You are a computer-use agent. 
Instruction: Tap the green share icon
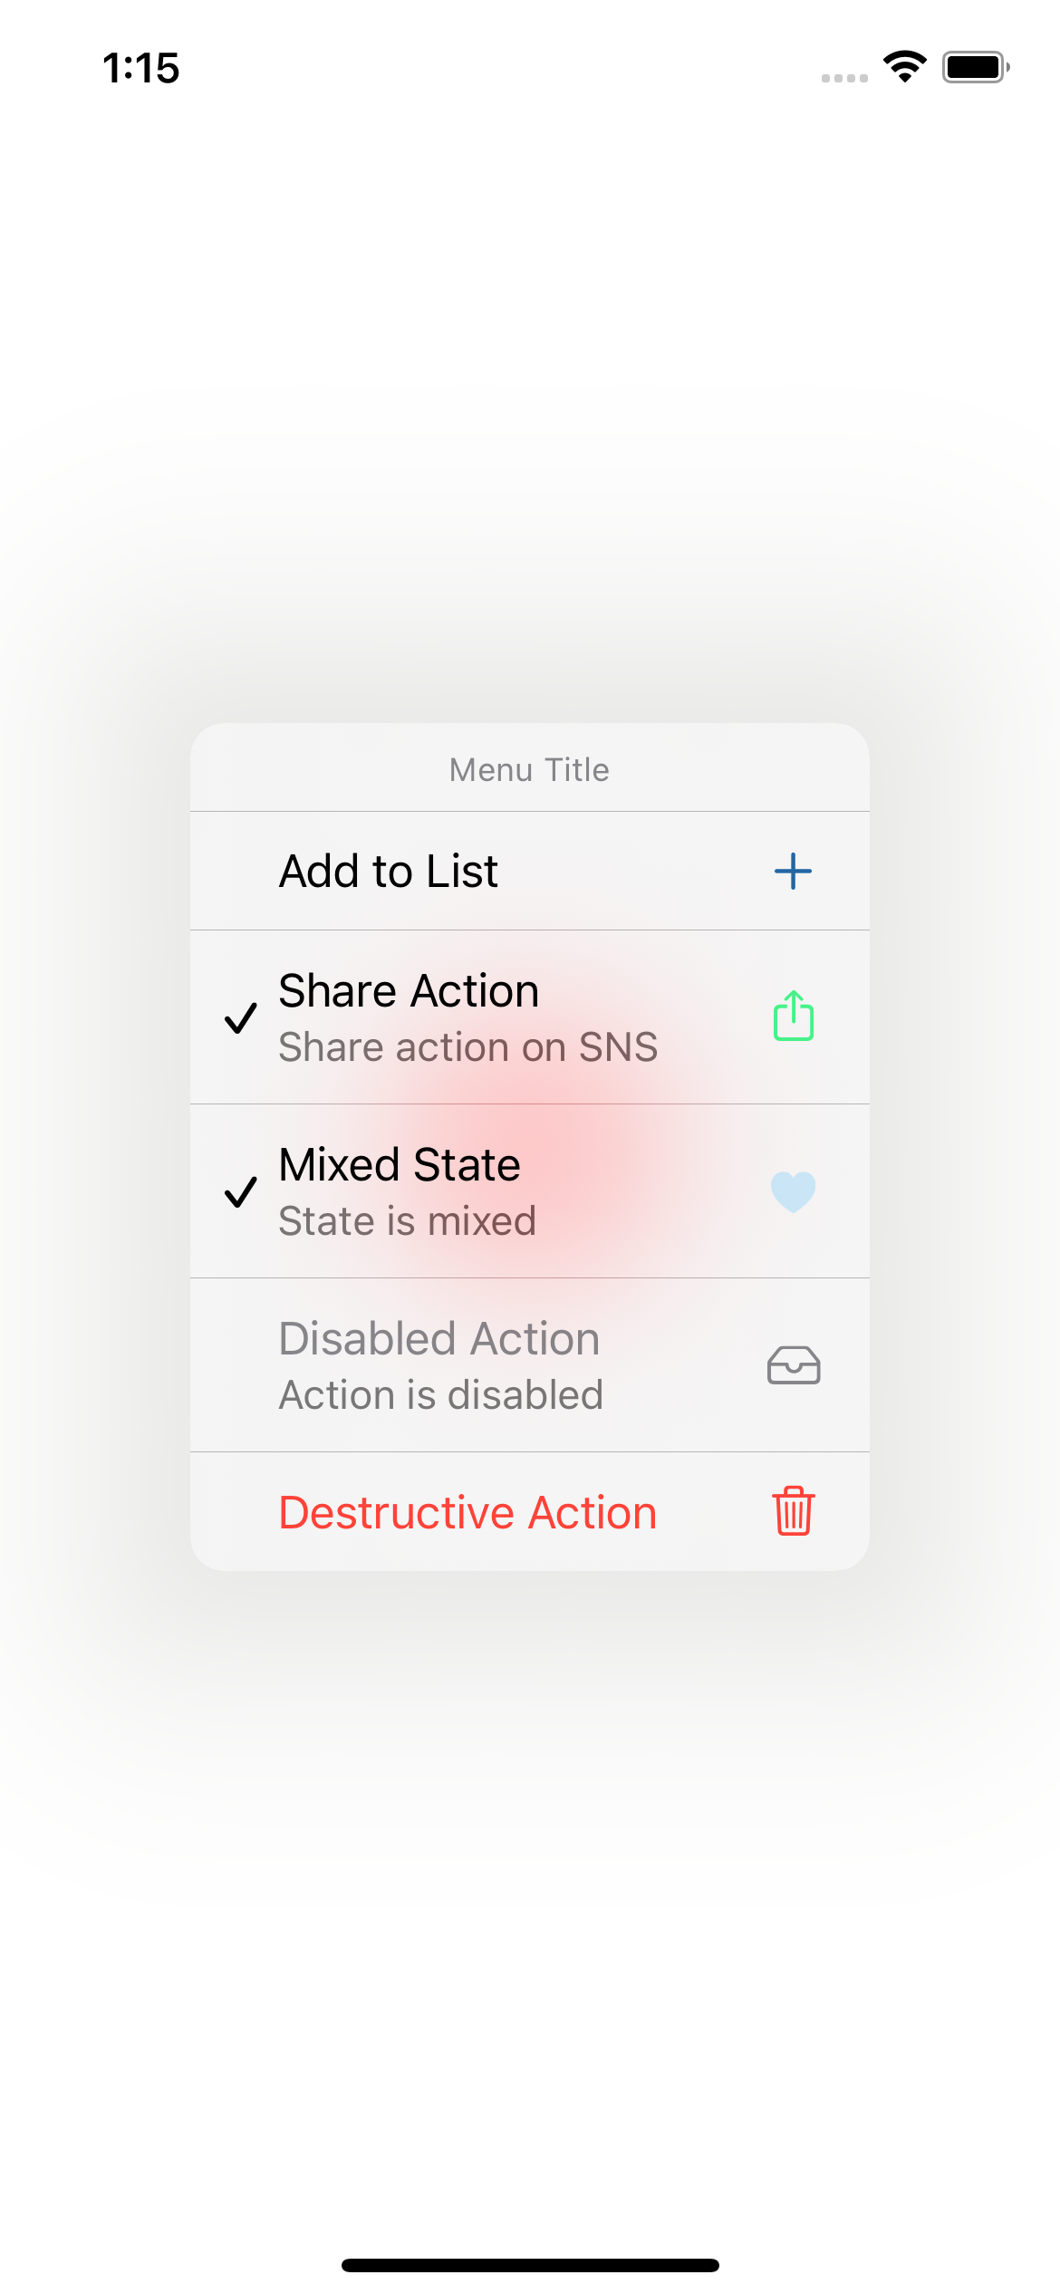(x=792, y=1017)
